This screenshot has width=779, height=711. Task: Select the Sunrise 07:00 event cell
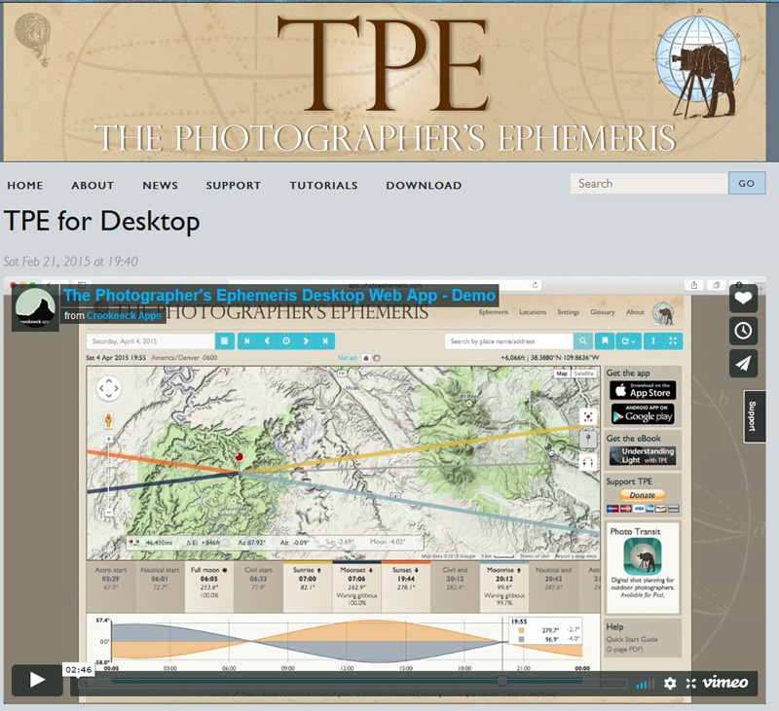307,587
